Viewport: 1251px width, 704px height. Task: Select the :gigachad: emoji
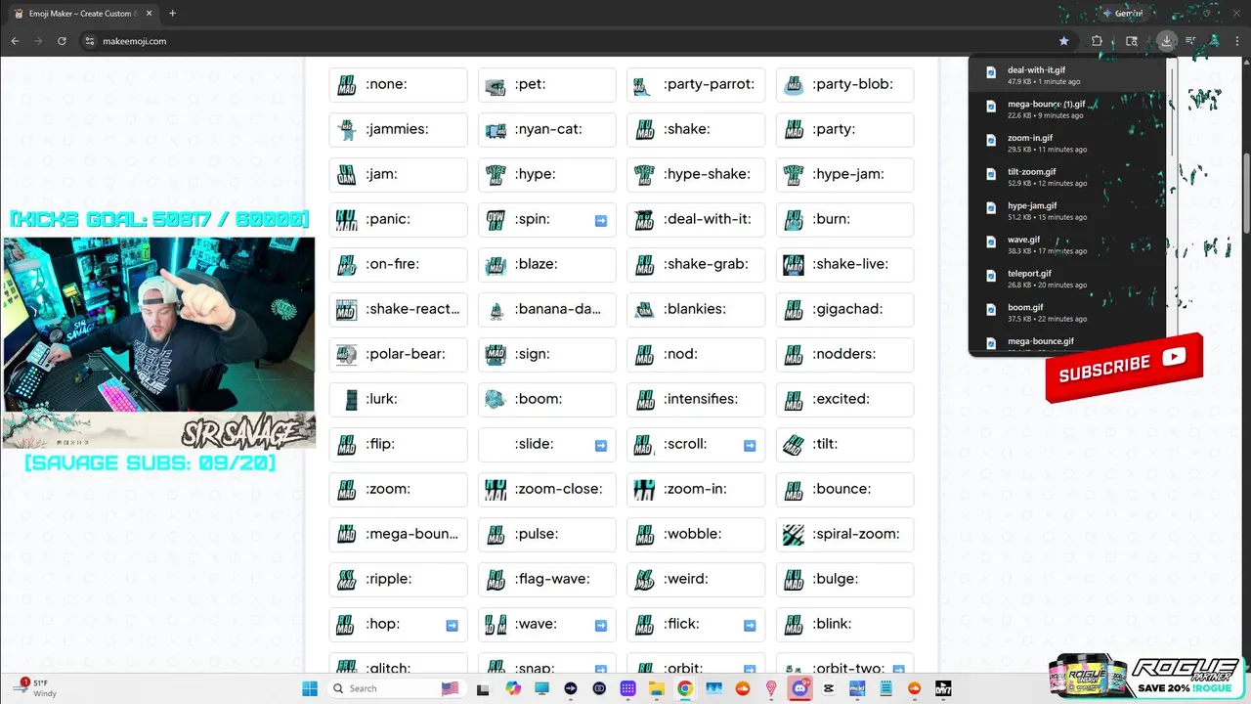844,309
